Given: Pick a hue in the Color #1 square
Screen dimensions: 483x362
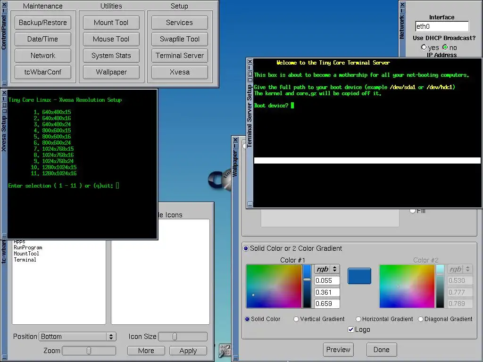Looking at the screenshot, I should [x=274, y=287].
